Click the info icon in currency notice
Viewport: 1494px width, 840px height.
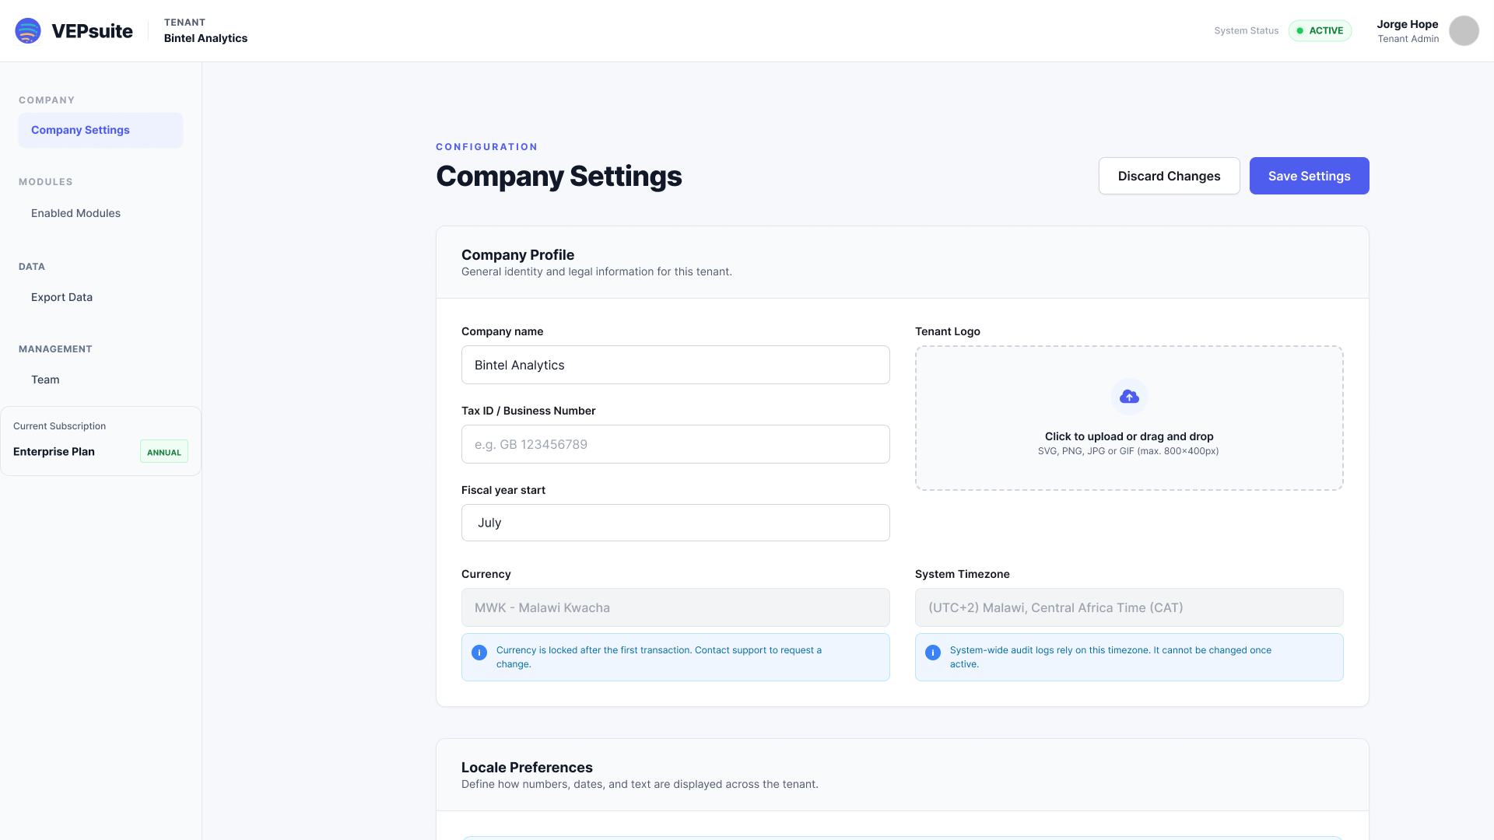point(479,653)
